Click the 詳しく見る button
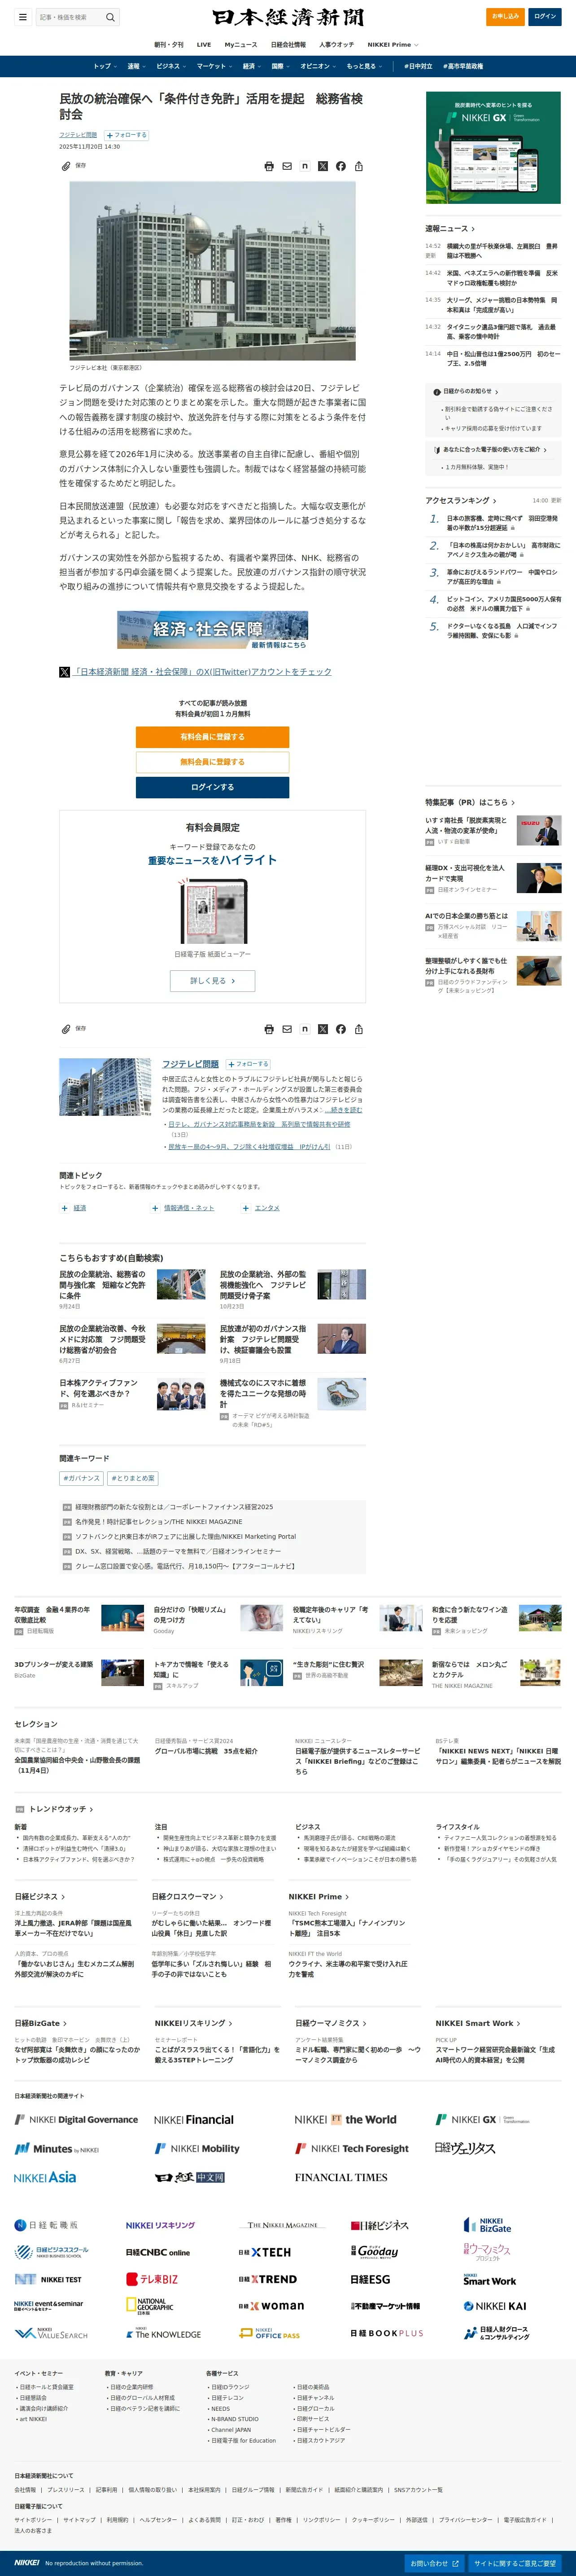The height and width of the screenshot is (2576, 576). [213, 981]
